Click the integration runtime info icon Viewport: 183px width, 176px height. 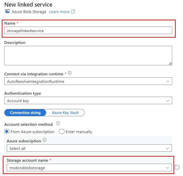[70, 73]
